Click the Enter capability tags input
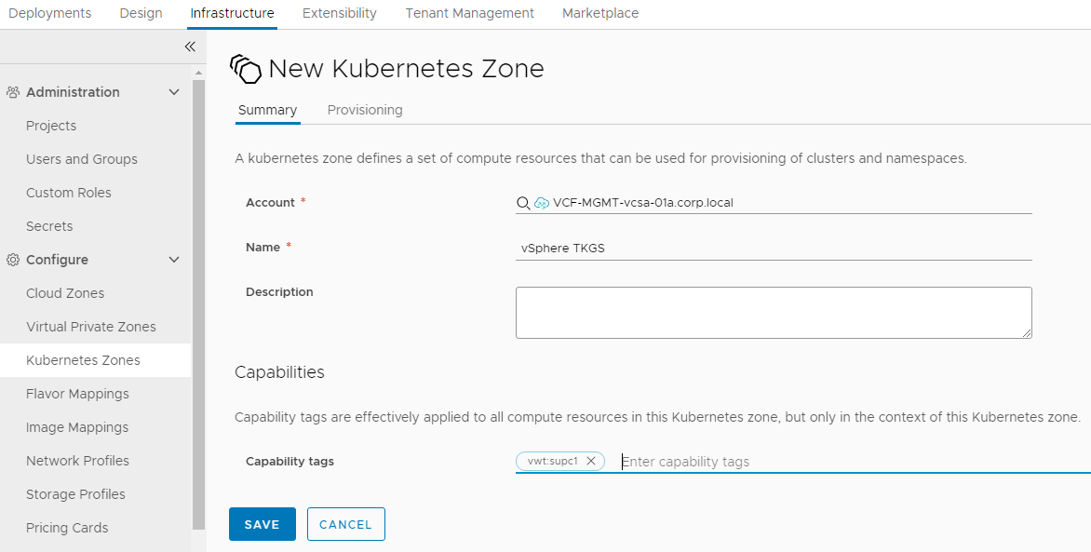 pyautogui.click(x=855, y=462)
